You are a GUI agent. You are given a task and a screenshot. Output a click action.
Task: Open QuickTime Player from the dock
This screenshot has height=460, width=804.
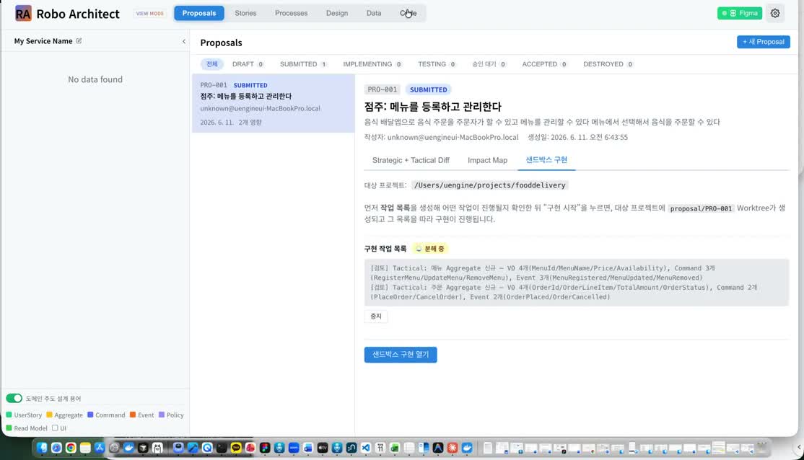pyautogui.click(x=207, y=448)
